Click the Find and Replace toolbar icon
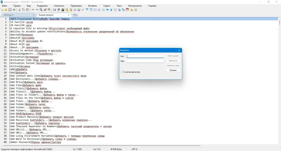 (x=45, y=10)
